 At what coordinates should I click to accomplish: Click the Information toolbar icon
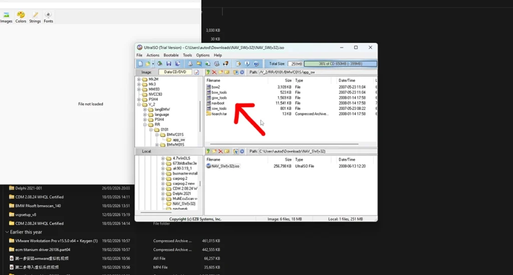point(247,63)
